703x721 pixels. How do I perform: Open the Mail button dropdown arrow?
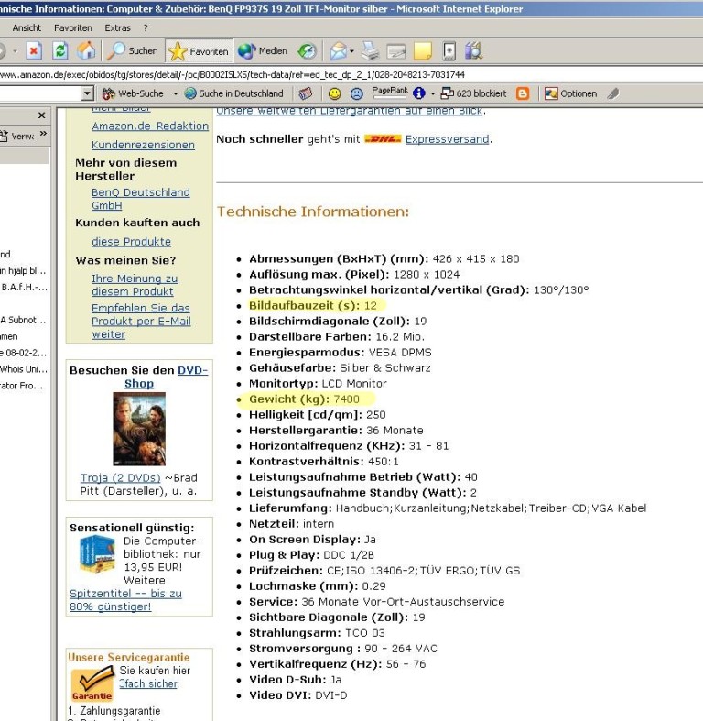[352, 51]
